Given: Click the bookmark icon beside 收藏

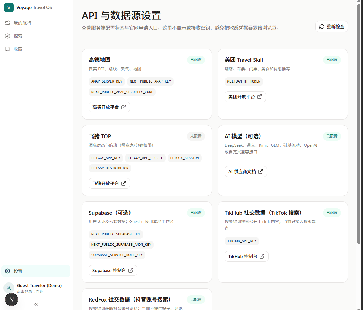Looking at the screenshot, I should pos(7,49).
